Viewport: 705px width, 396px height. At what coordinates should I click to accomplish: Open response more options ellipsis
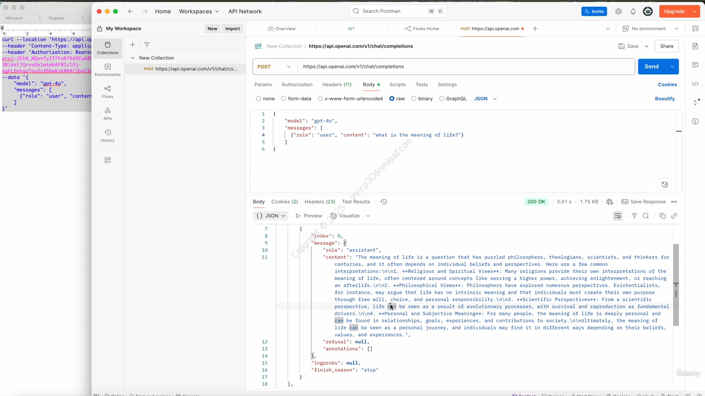point(674,202)
